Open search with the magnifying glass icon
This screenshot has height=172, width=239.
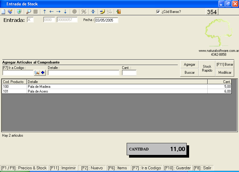coord(28,12)
